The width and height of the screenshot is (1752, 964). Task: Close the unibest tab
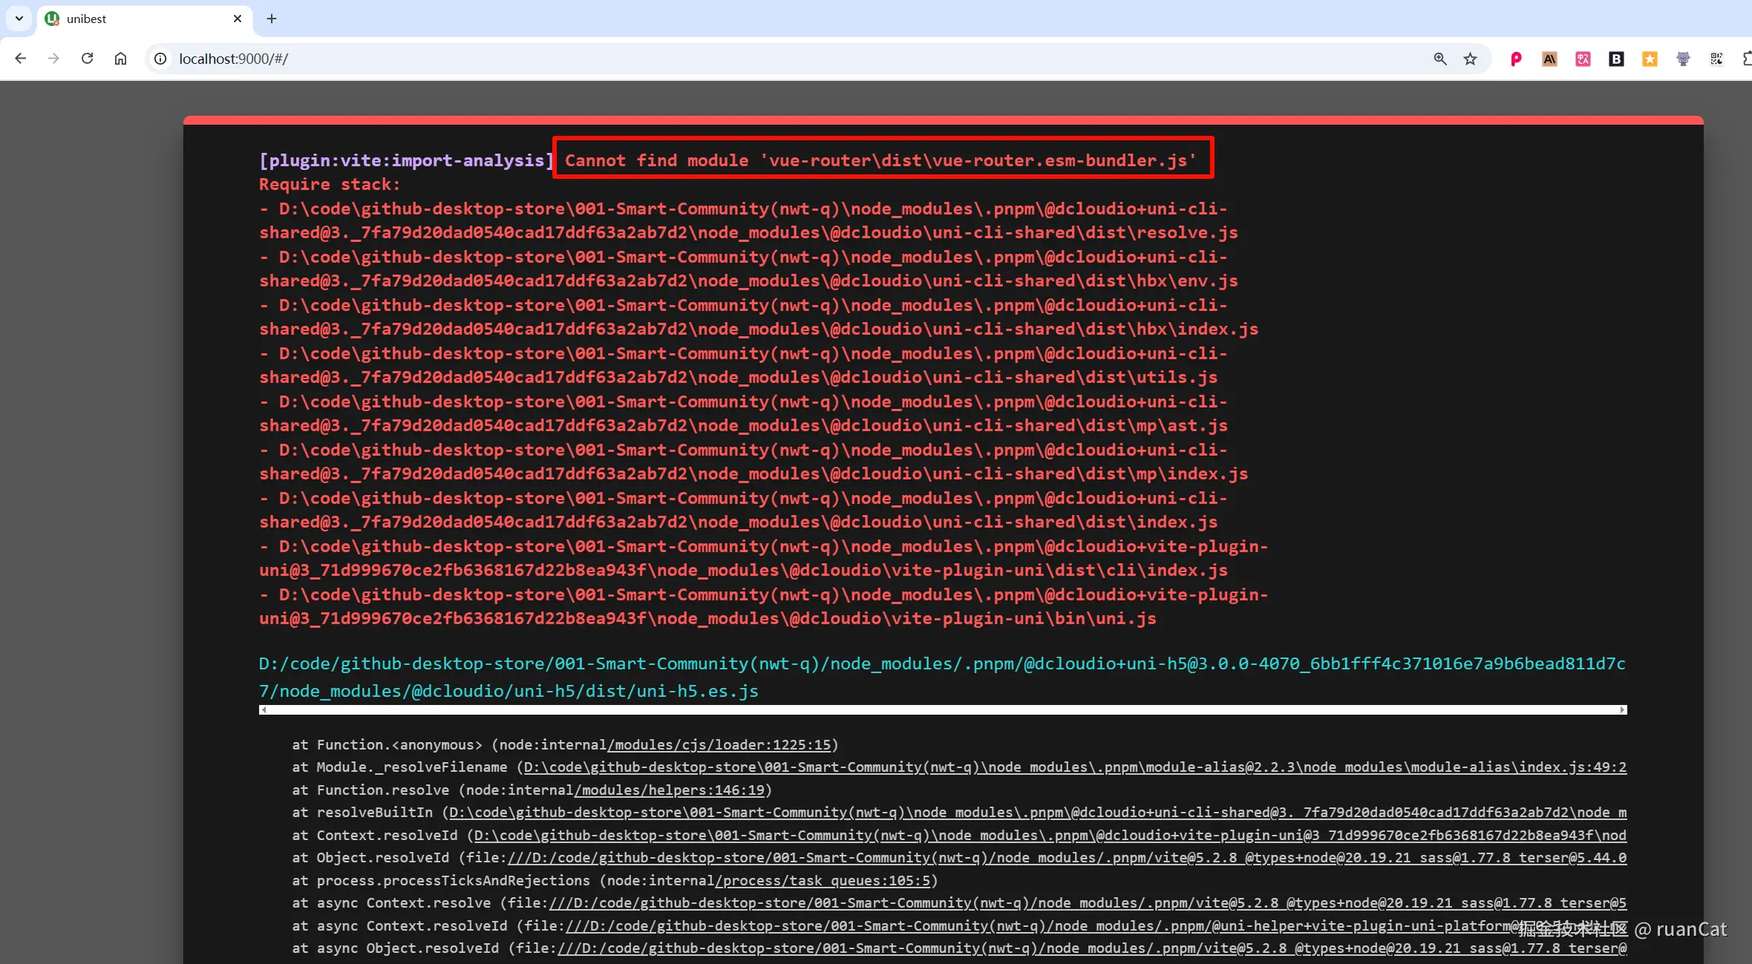pyautogui.click(x=238, y=19)
